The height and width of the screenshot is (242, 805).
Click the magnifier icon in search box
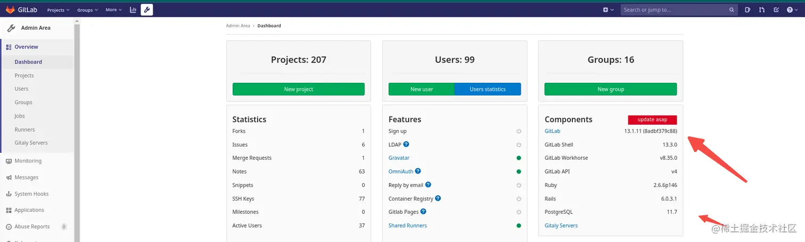click(732, 10)
